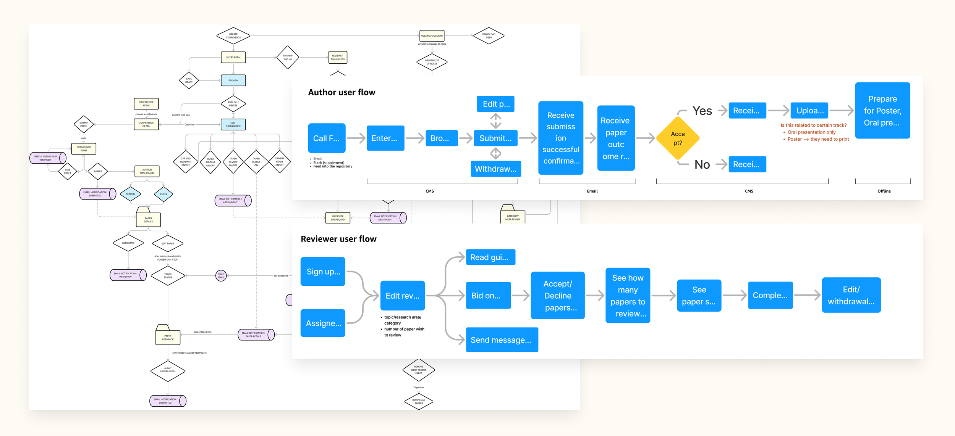955x436 pixels.
Task: Click the Preview light-blue box
Action: 233,80
